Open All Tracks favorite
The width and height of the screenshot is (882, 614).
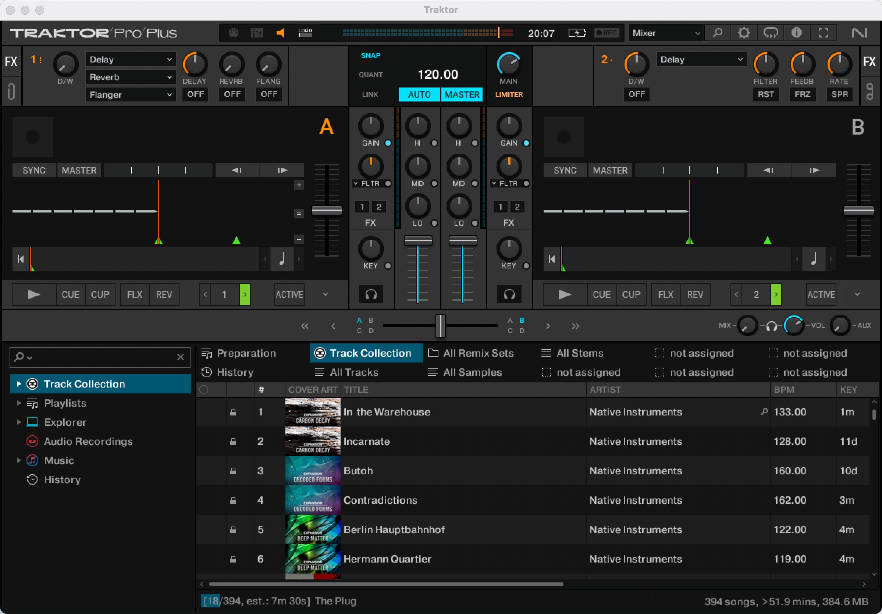point(346,372)
